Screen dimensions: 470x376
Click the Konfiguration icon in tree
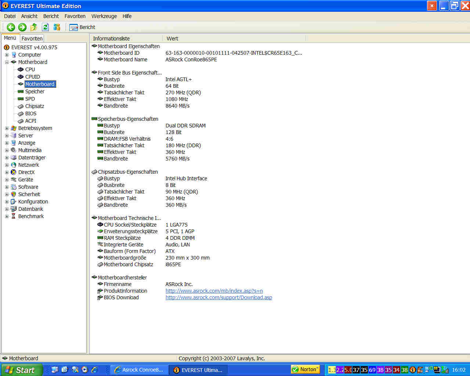click(x=14, y=202)
